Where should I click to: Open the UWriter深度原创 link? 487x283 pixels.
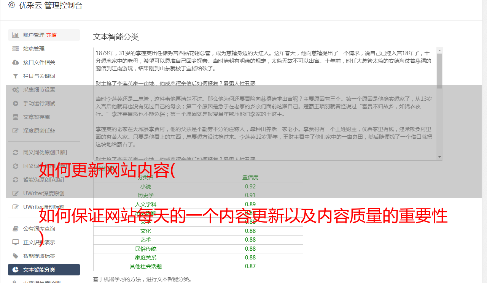(43, 193)
